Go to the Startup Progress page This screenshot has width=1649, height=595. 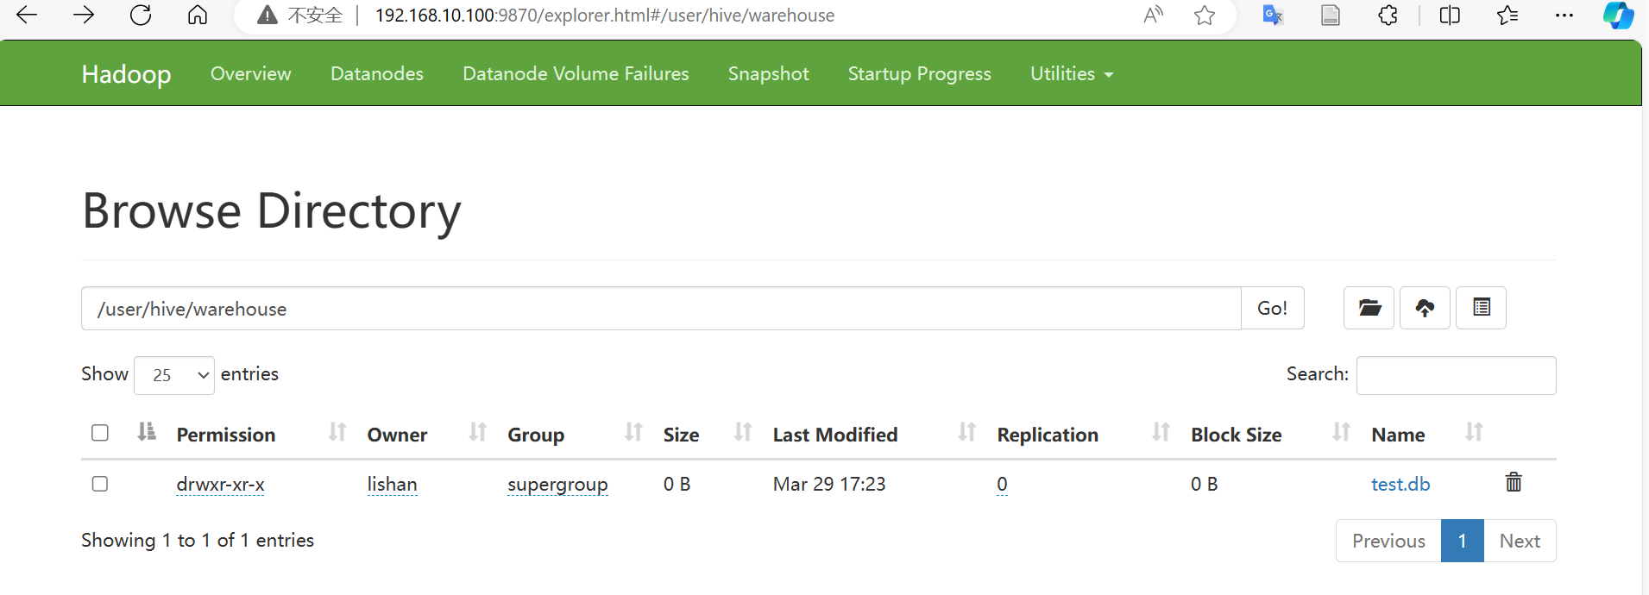coord(919,74)
